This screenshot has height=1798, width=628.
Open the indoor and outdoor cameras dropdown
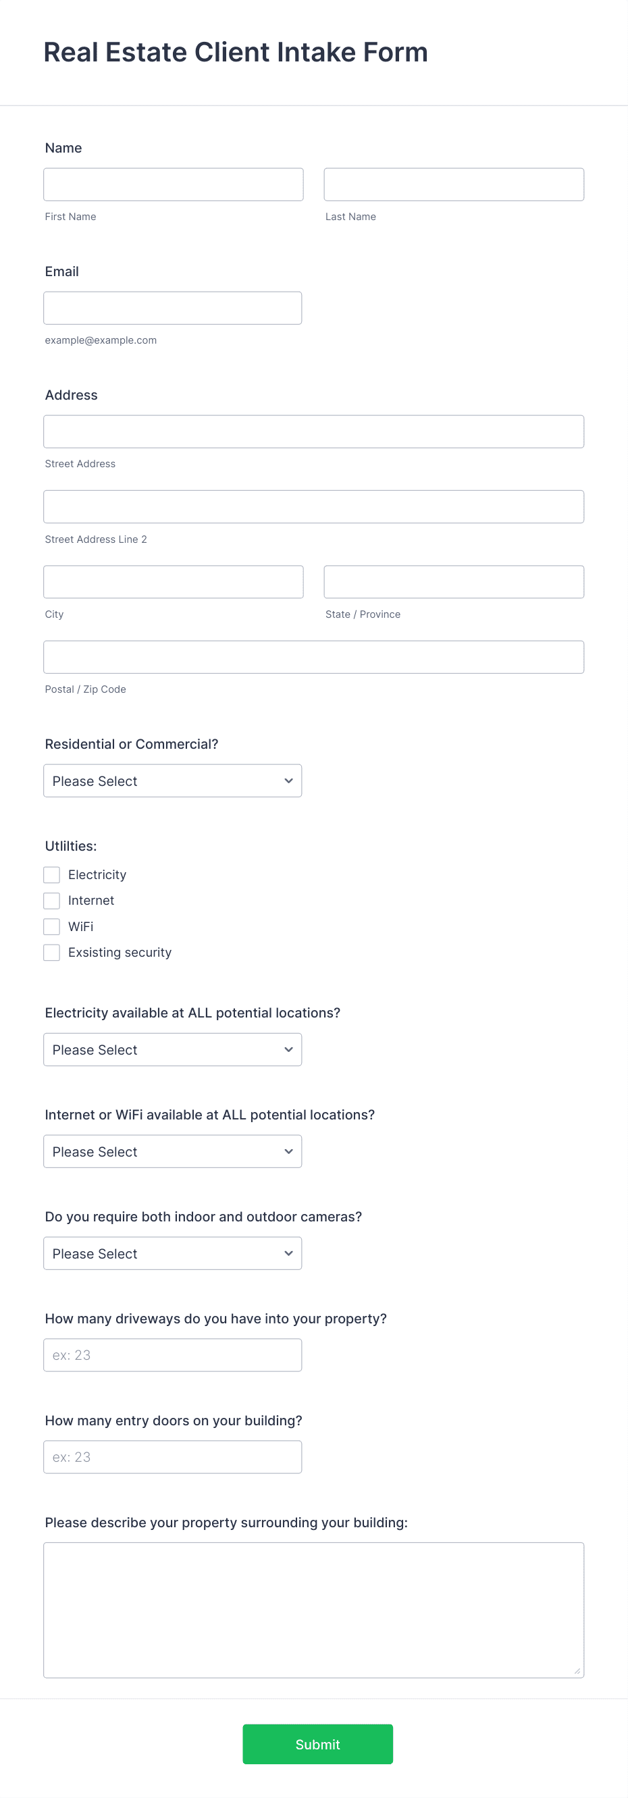click(x=172, y=1253)
